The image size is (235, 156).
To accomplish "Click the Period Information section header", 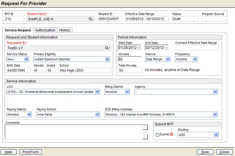I will point(169,37).
